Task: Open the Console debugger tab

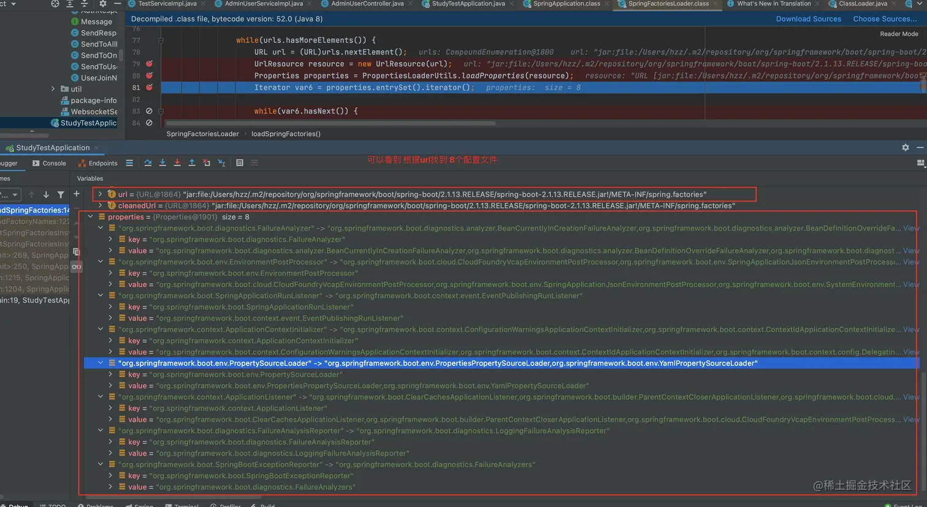Action: pyautogui.click(x=49, y=163)
